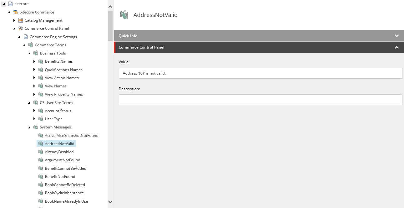Click the View Action Names tag icon
This screenshot has width=404, height=208.
(41, 78)
